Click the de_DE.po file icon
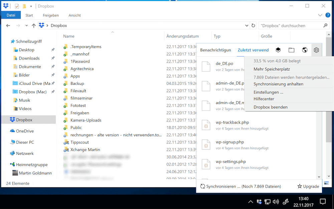Screen dimensions: 334x209 pyautogui.click(x=206, y=66)
